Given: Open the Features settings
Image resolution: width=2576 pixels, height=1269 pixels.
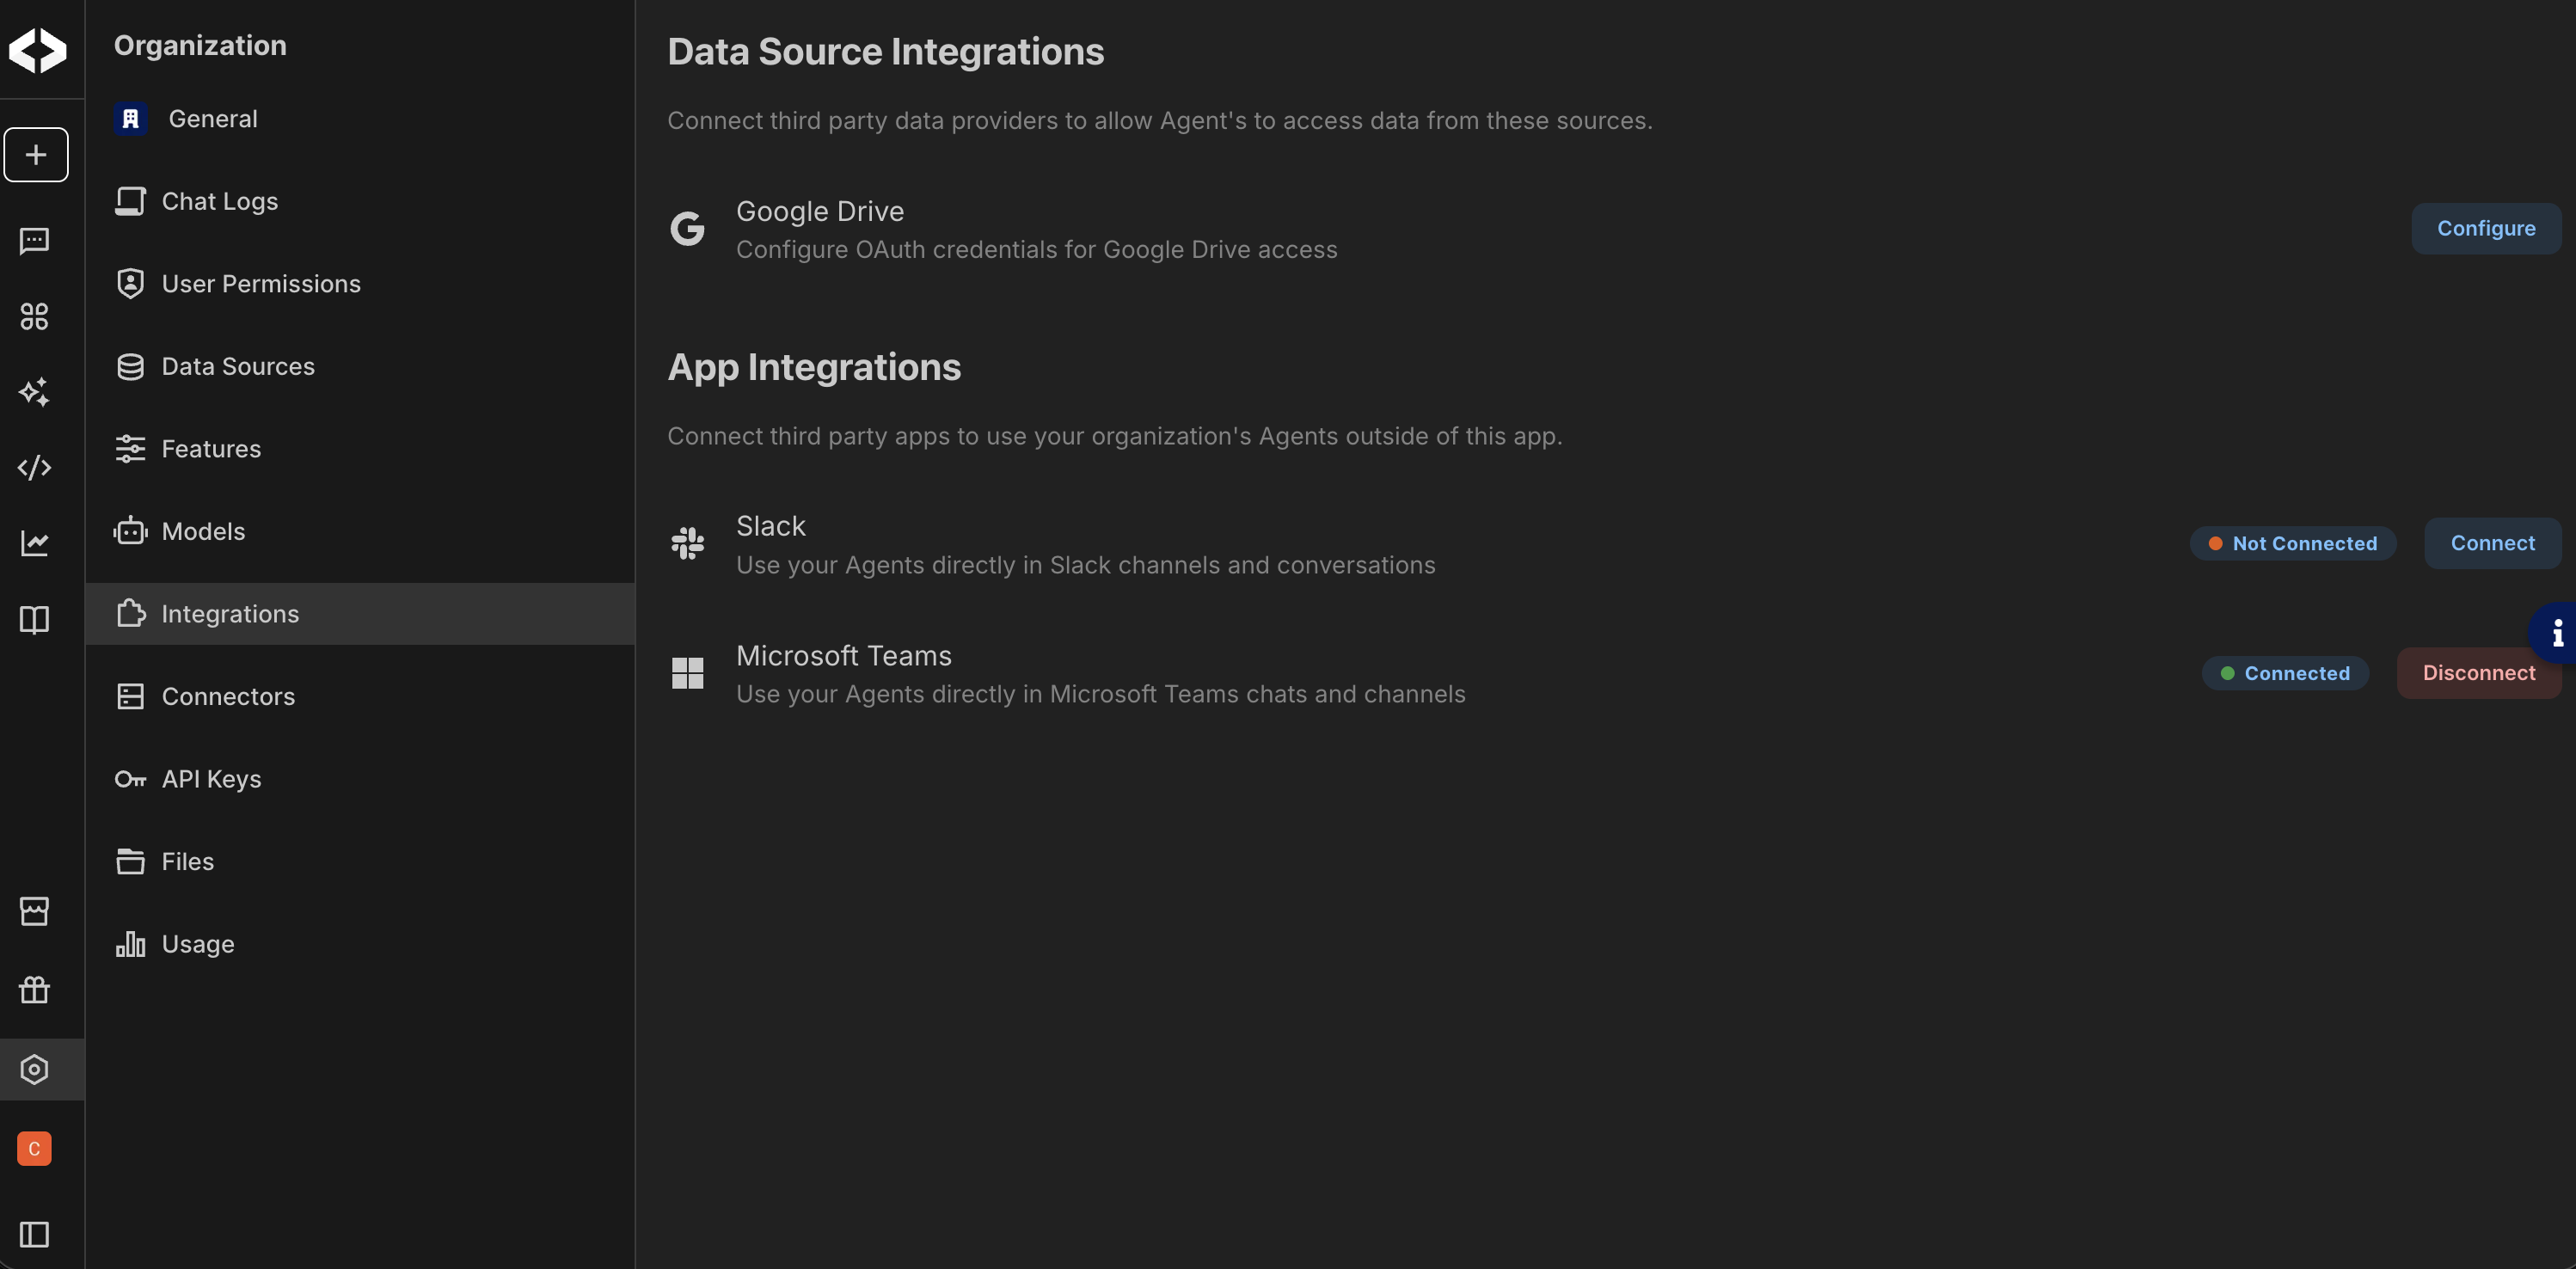Looking at the screenshot, I should pyautogui.click(x=360, y=449).
